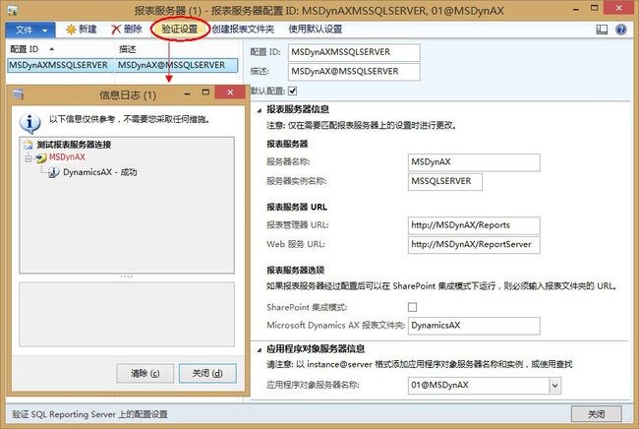Click the large information icon in Infolog
This screenshot has height=429, width=639.
pos(30,124)
